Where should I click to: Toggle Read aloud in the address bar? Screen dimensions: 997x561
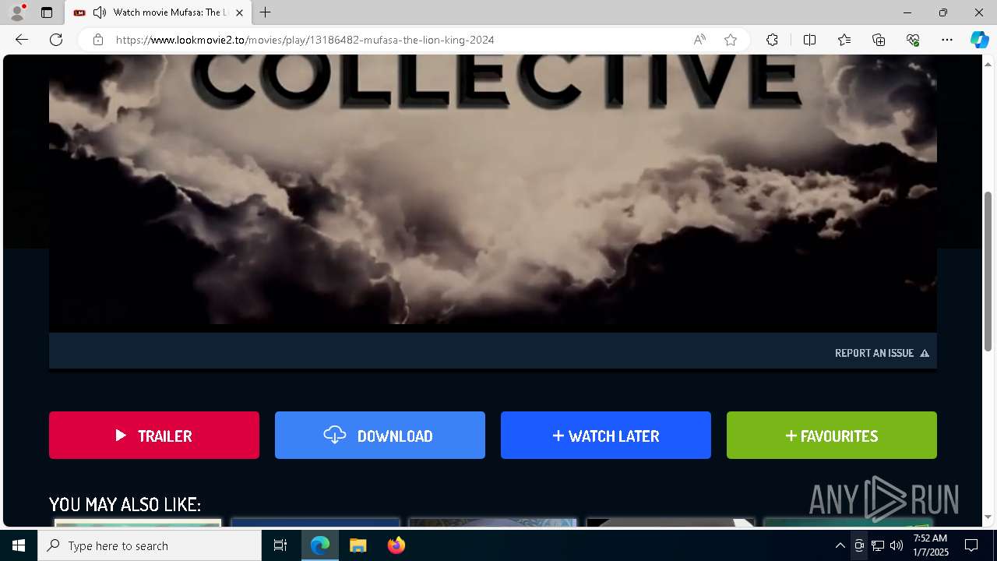point(699,40)
